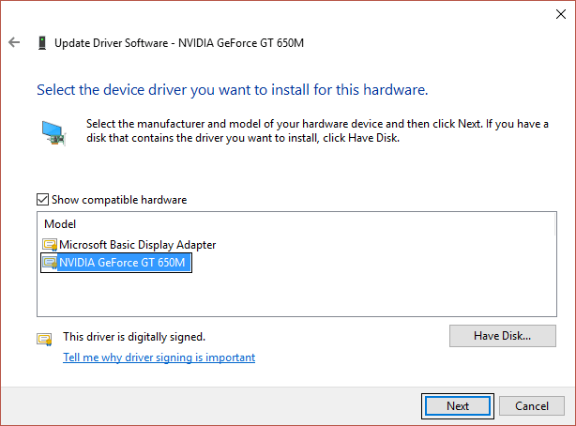Click the signed driver icon next to Microsoft Basic Display Adapter
This screenshot has width=576, height=426.
tap(50, 245)
